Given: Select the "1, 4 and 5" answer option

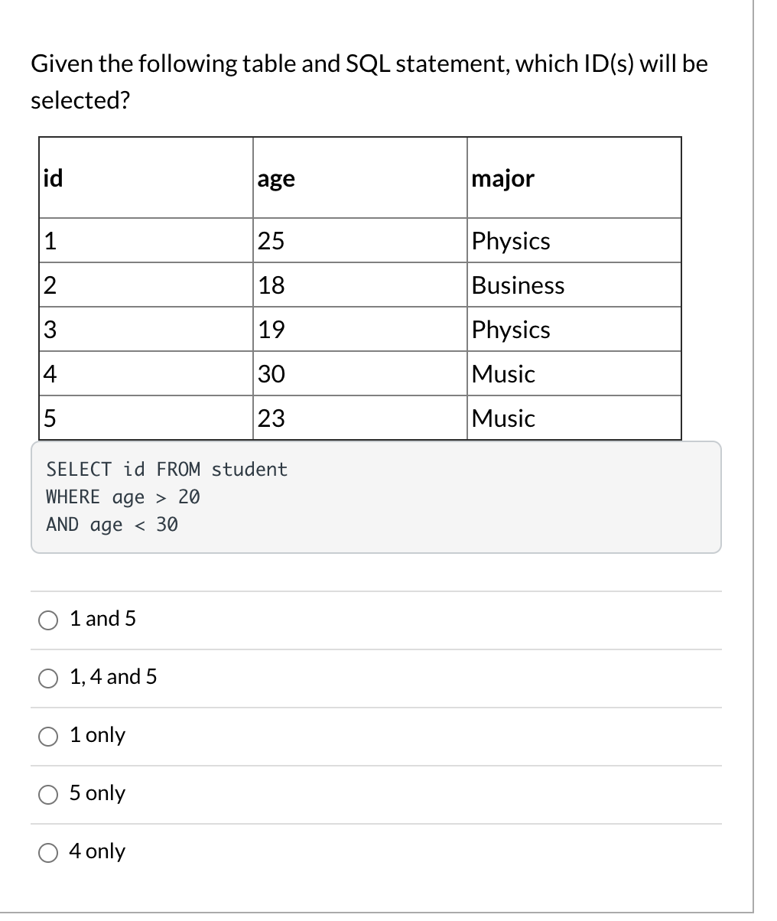Looking at the screenshot, I should pos(113,677).
